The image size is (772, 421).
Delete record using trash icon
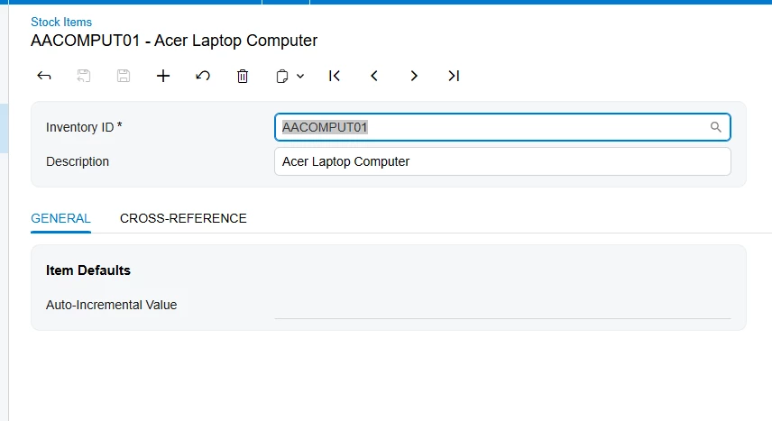click(243, 76)
